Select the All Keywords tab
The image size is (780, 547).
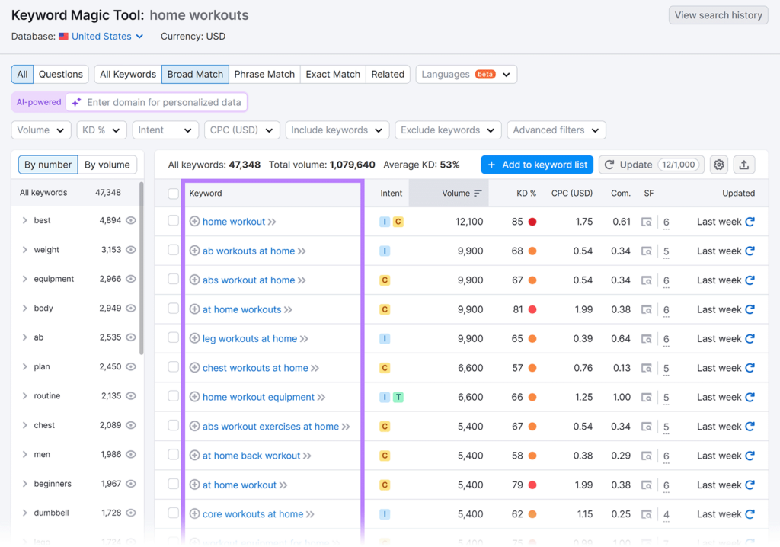128,75
